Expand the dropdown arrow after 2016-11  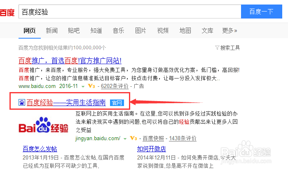[83, 86]
